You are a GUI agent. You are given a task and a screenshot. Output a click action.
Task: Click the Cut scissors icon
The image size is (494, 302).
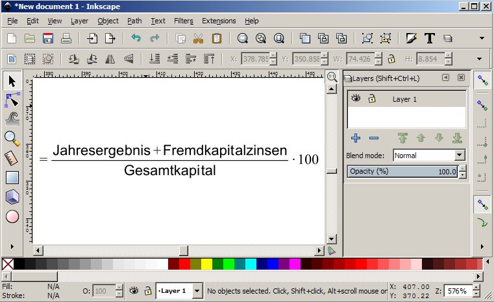coord(199,38)
